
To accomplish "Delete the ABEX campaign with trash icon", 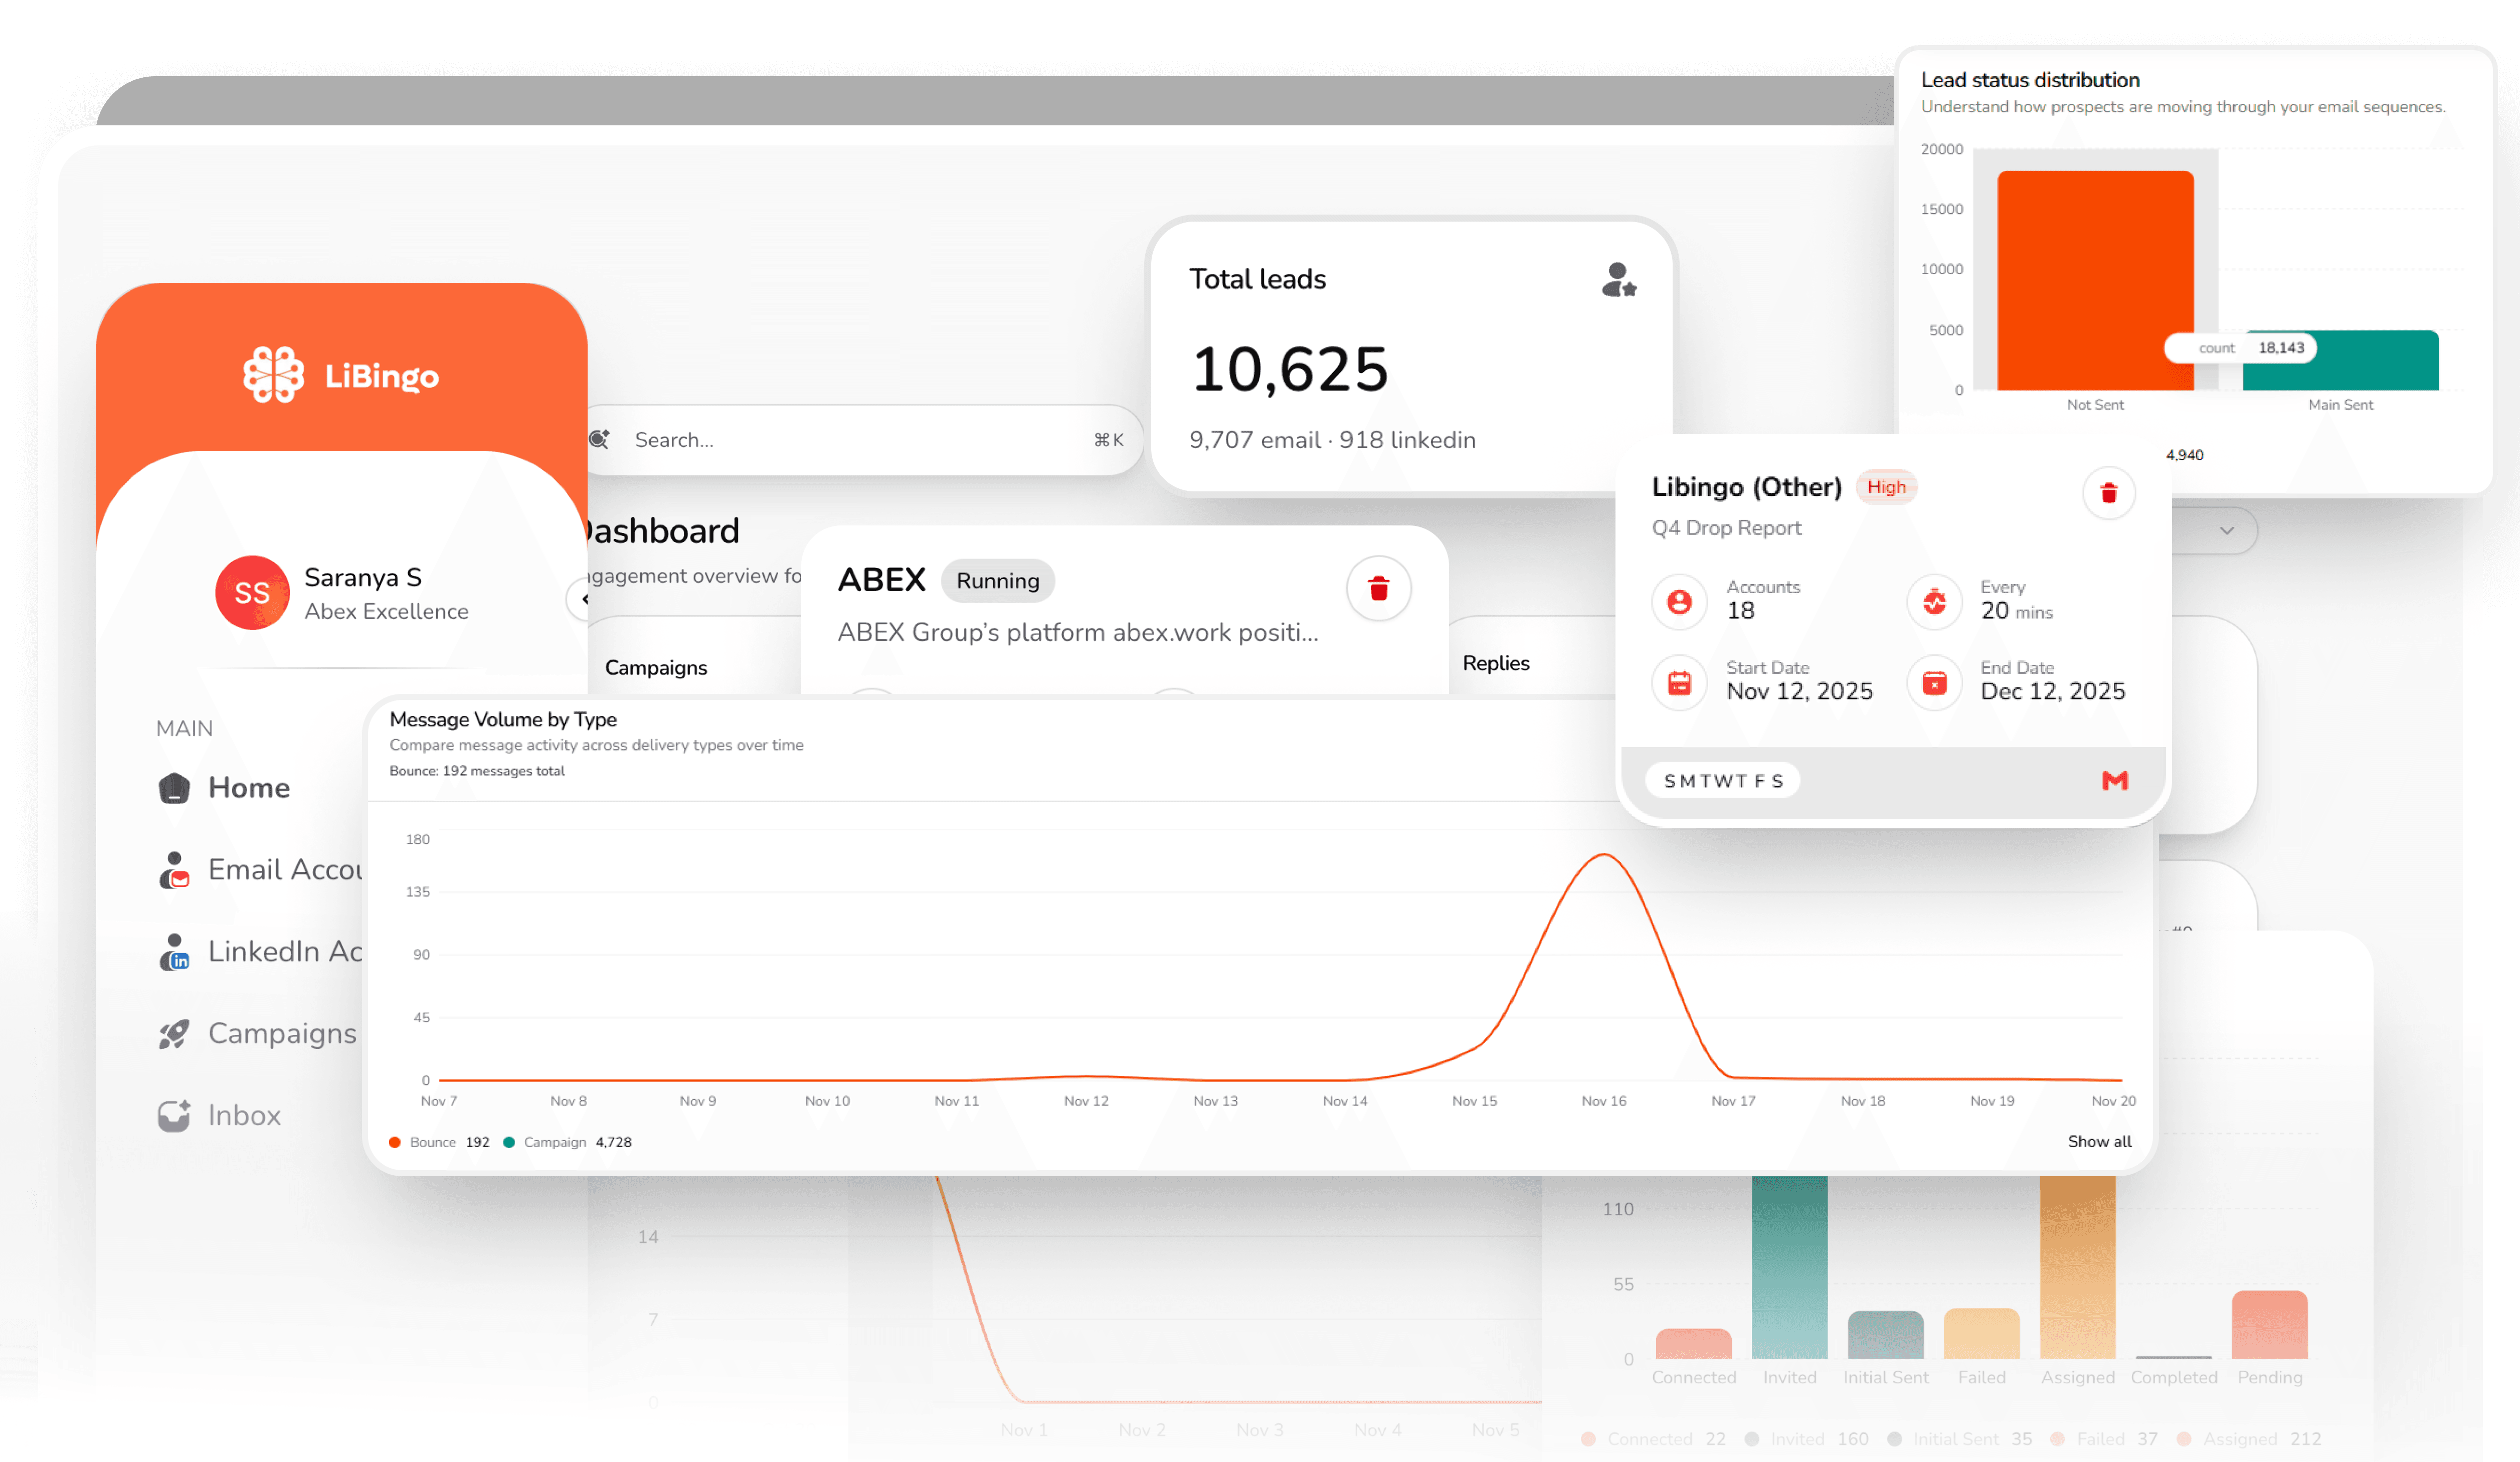I will click(x=1378, y=589).
